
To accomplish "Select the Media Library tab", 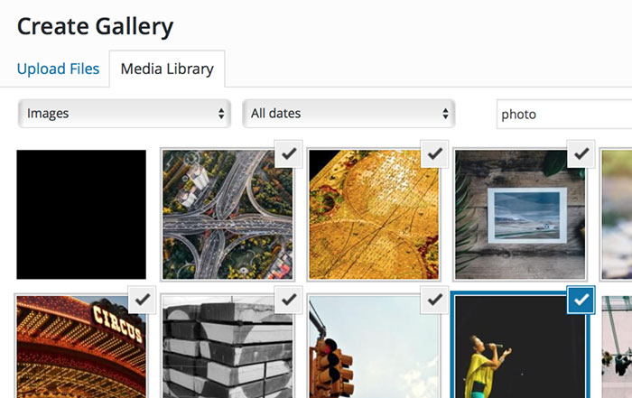I will click(x=167, y=69).
